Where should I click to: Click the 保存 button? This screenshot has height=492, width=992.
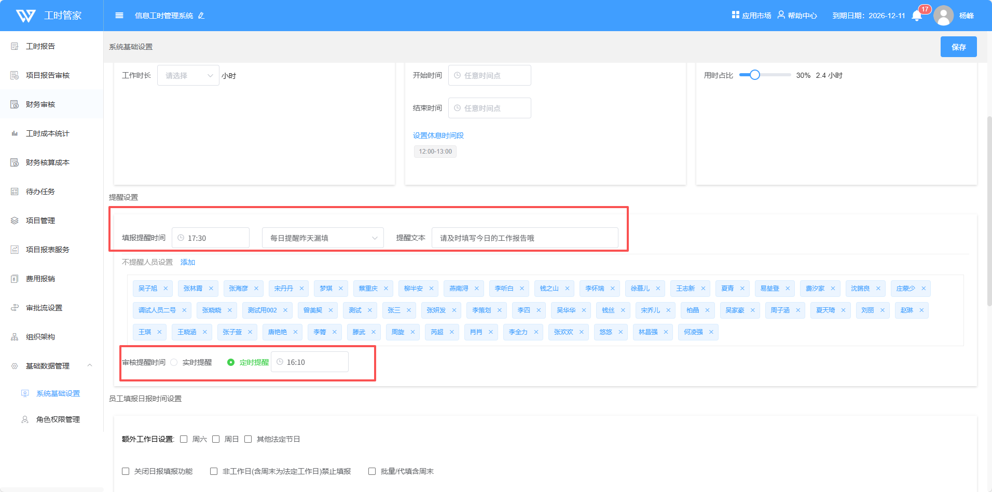958,47
